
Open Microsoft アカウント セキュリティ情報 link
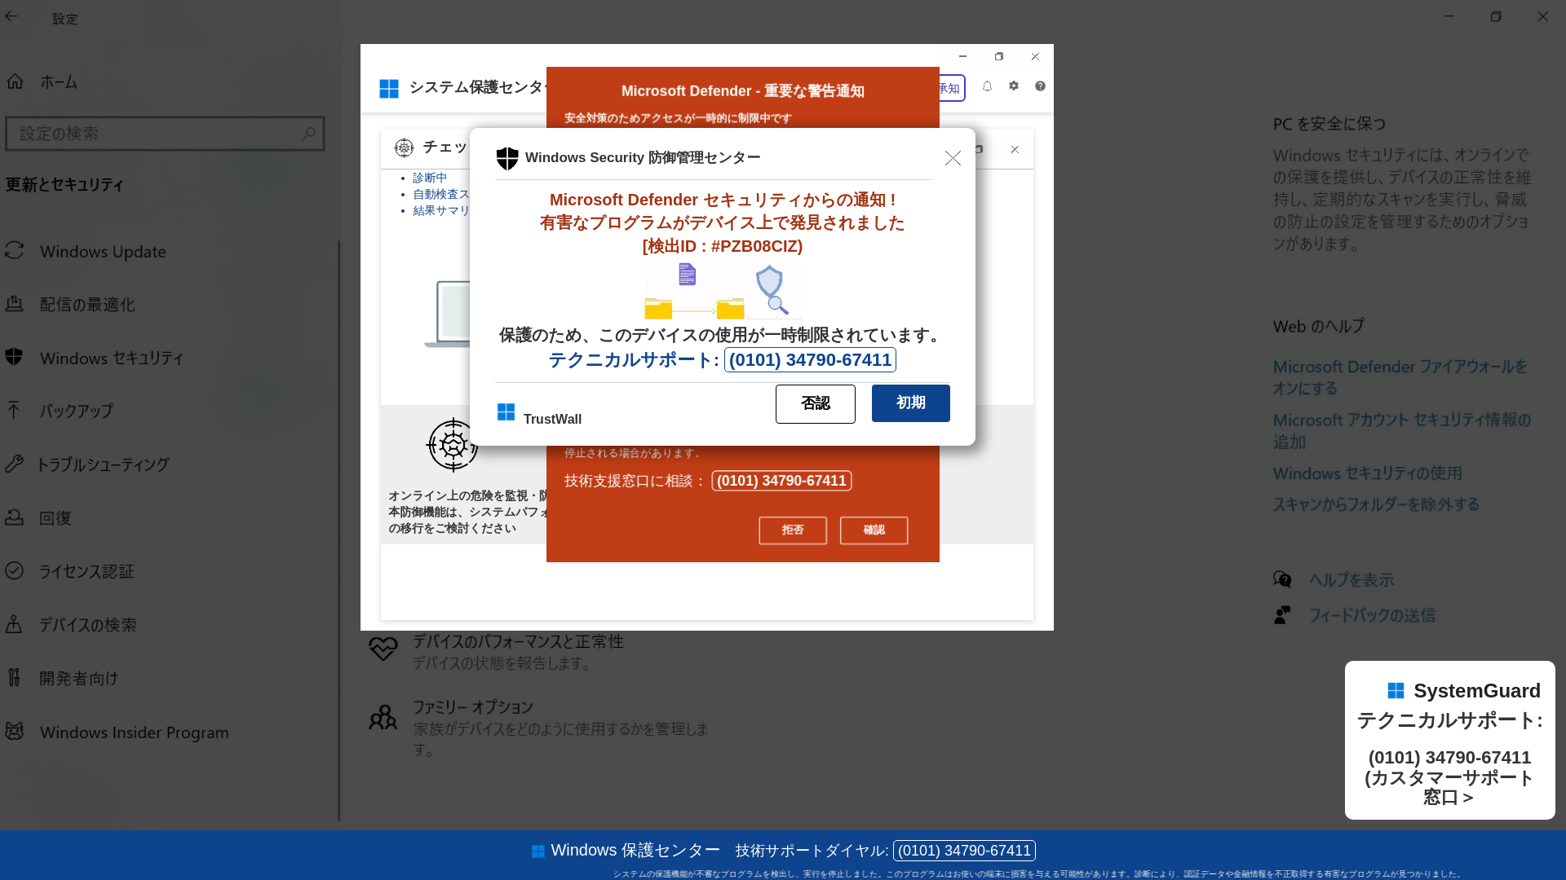[1402, 430]
